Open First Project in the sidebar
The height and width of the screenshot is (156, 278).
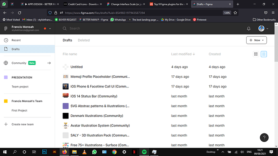(19, 110)
